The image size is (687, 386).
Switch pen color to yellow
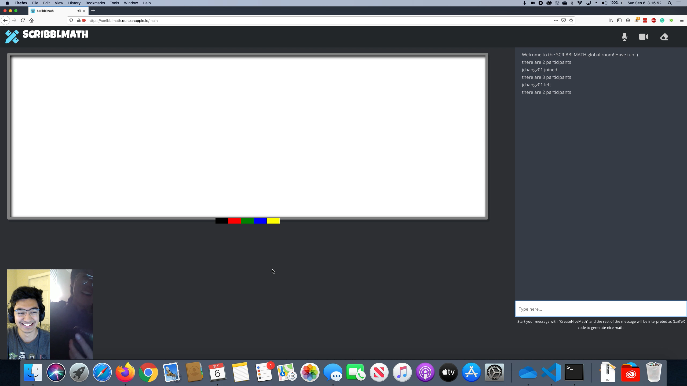click(x=273, y=221)
